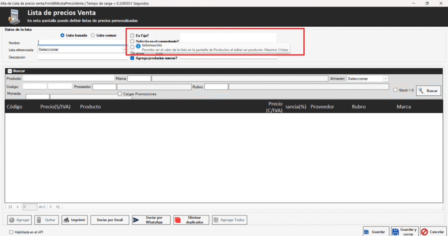
Task: Click the Producto column header
Action: point(90,107)
